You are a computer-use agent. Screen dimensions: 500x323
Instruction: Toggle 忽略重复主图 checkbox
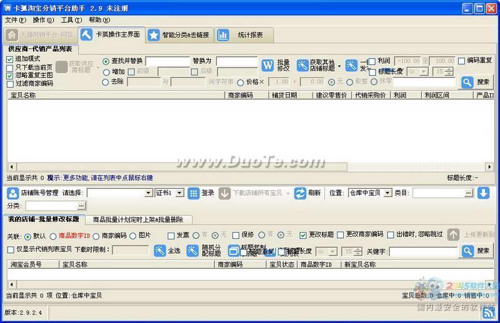pos(10,75)
